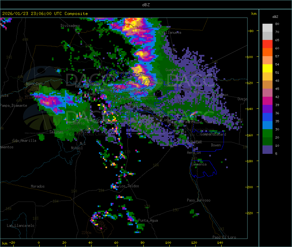Viewport: 292px width, 247px height.
Task: Click the 140 tick on bottom km axis
Action: (220, 243)
